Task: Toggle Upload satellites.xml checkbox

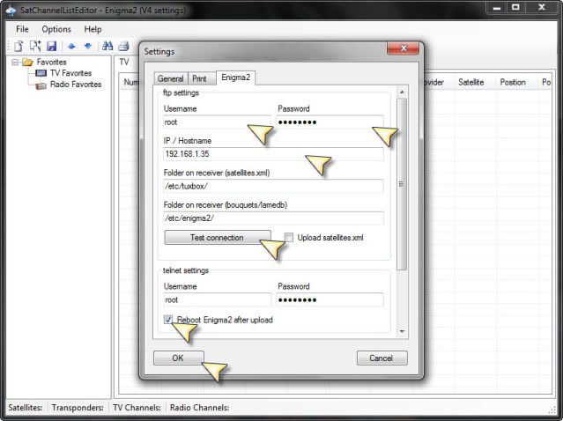Action: pos(289,237)
